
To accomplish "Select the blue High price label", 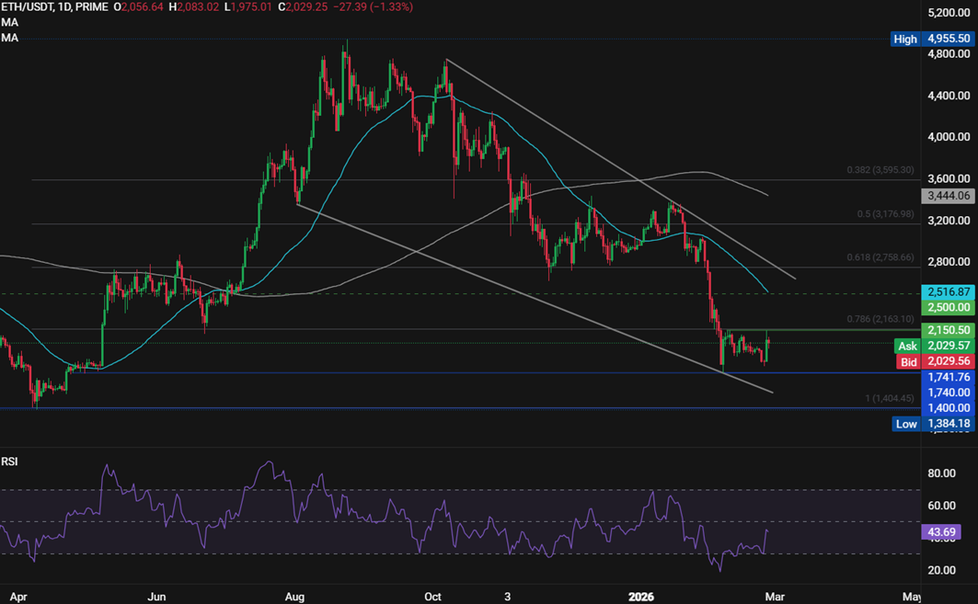I will pos(904,39).
